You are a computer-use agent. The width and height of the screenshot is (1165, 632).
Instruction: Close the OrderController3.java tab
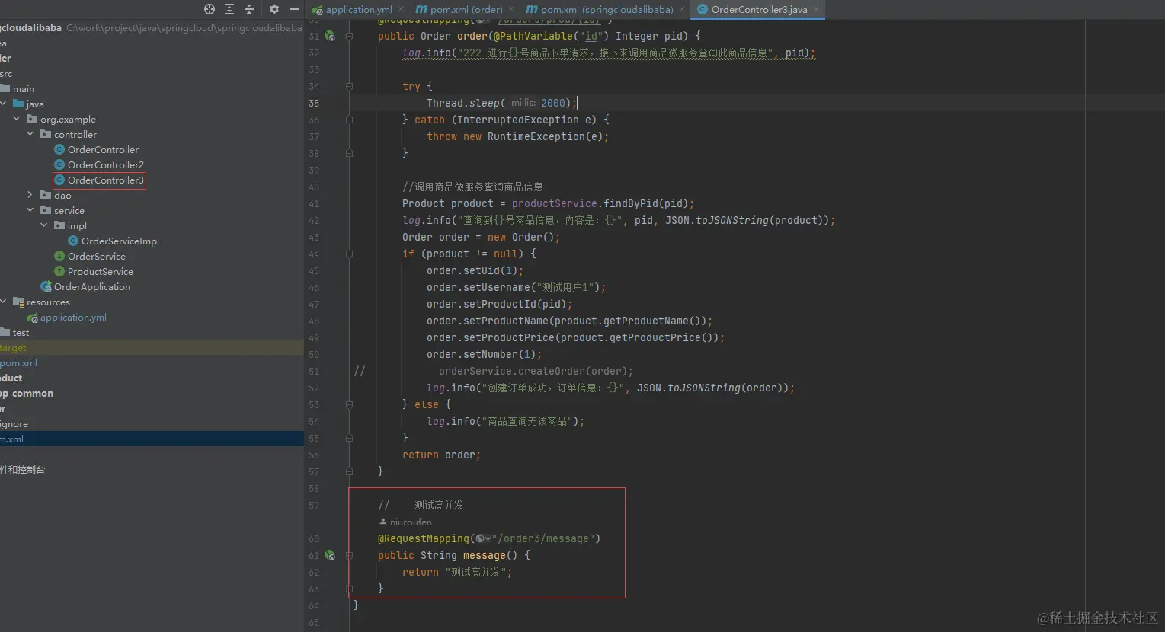[817, 10]
